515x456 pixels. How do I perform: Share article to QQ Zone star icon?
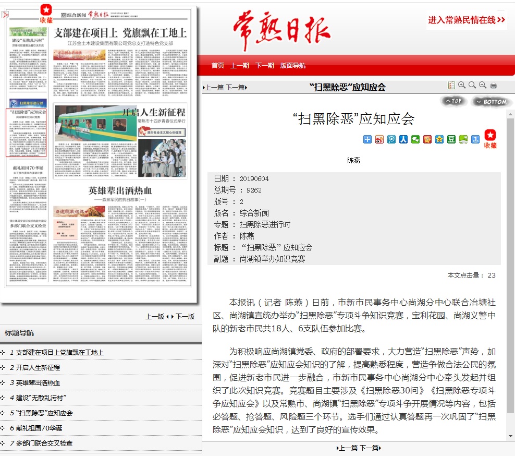coord(439,139)
